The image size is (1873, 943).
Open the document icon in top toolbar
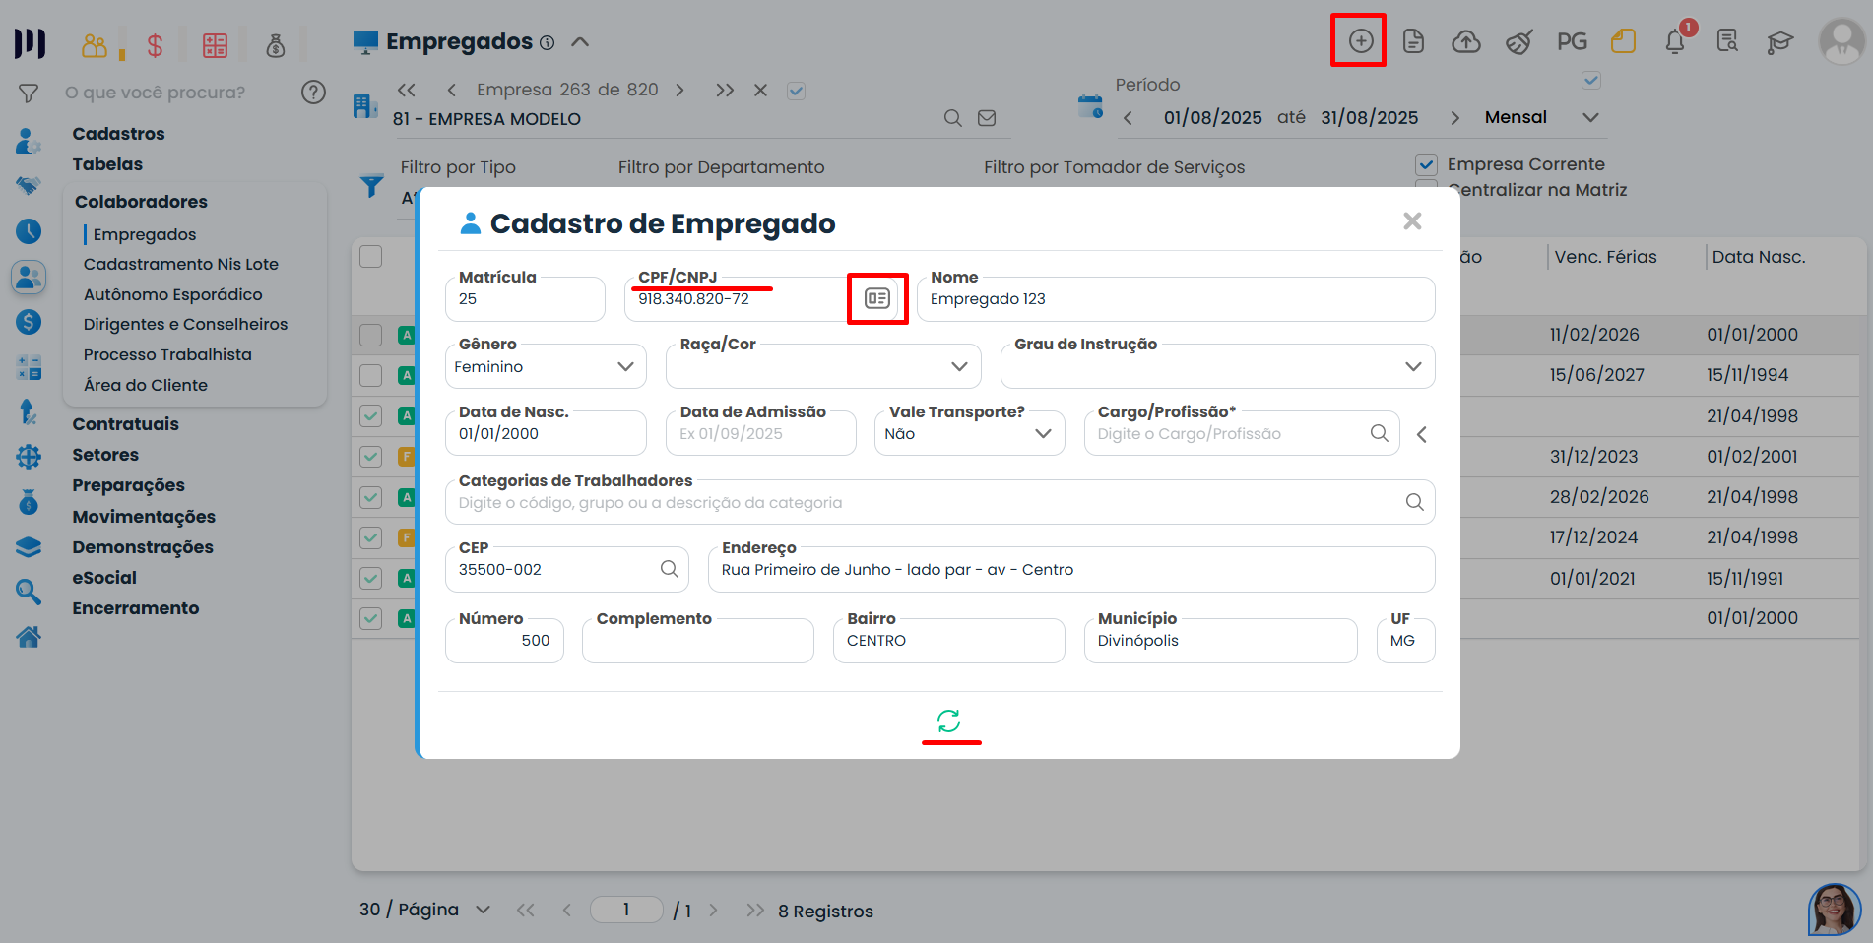(1413, 41)
